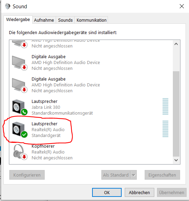Click the Abbrechen button
Screen dimensions: 189x201
point(139,192)
